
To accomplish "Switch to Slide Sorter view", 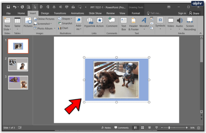I will 142,127.
